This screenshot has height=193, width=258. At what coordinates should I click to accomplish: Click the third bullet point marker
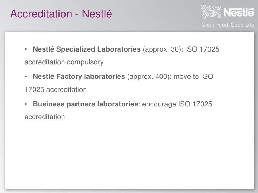(26, 104)
